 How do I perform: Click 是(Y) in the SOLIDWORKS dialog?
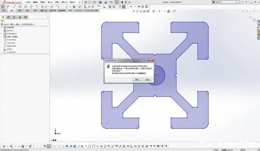point(137,80)
